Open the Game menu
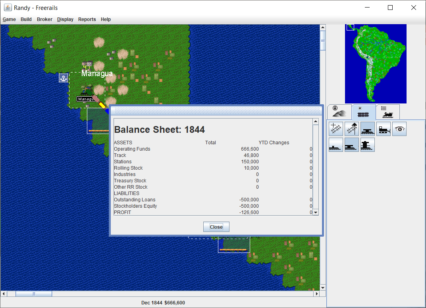426x308 pixels. click(9, 19)
